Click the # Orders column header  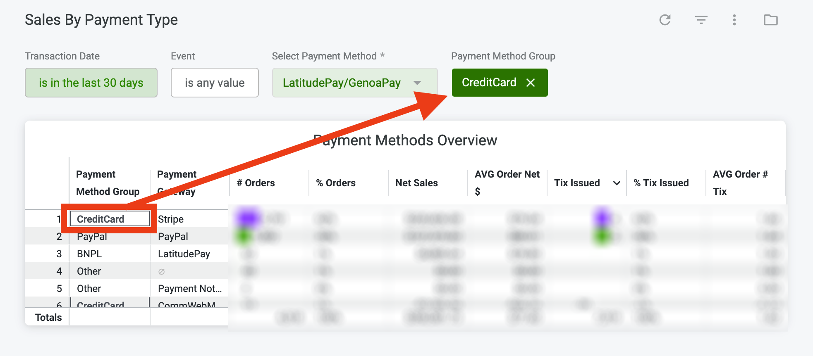(256, 183)
